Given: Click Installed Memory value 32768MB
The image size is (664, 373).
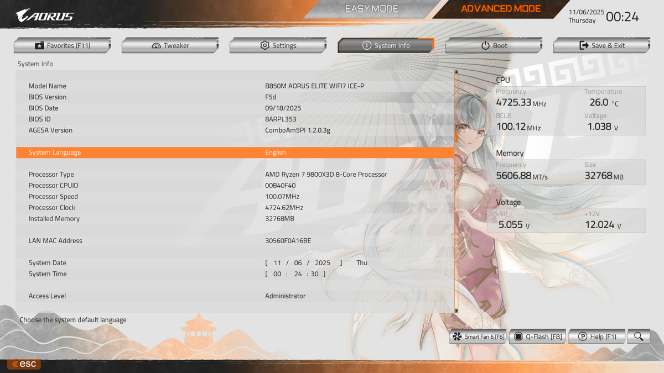Looking at the screenshot, I should pos(279,219).
